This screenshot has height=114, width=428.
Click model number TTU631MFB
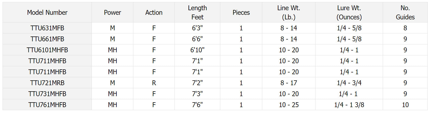(47, 28)
